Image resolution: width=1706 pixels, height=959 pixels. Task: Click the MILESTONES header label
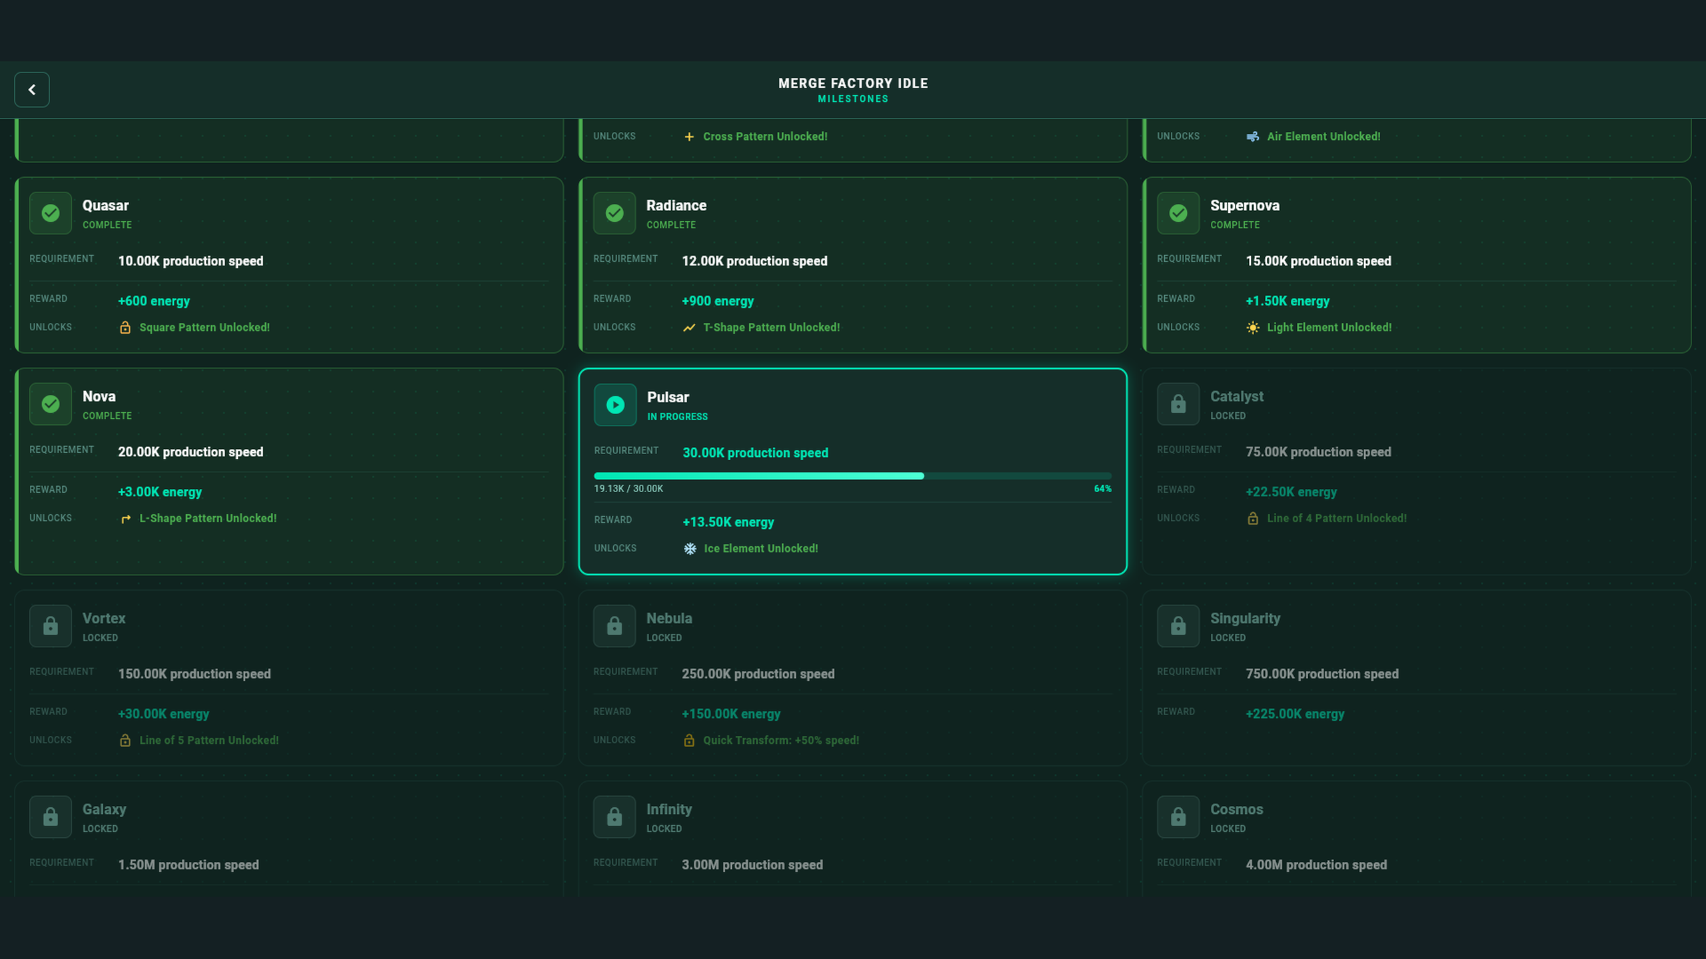853,98
